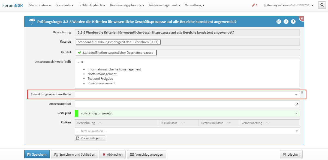Close the Prüfungsfrage dialog with the X

pos(302,18)
